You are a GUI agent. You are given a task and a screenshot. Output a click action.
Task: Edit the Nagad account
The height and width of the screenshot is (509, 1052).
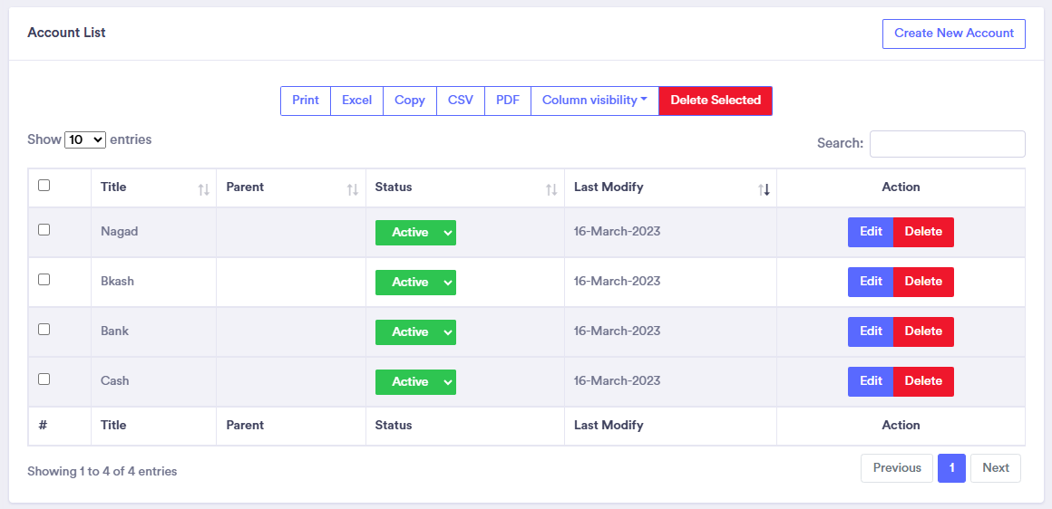click(x=871, y=232)
